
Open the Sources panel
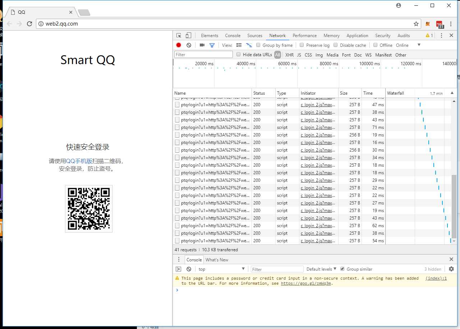(x=255, y=35)
